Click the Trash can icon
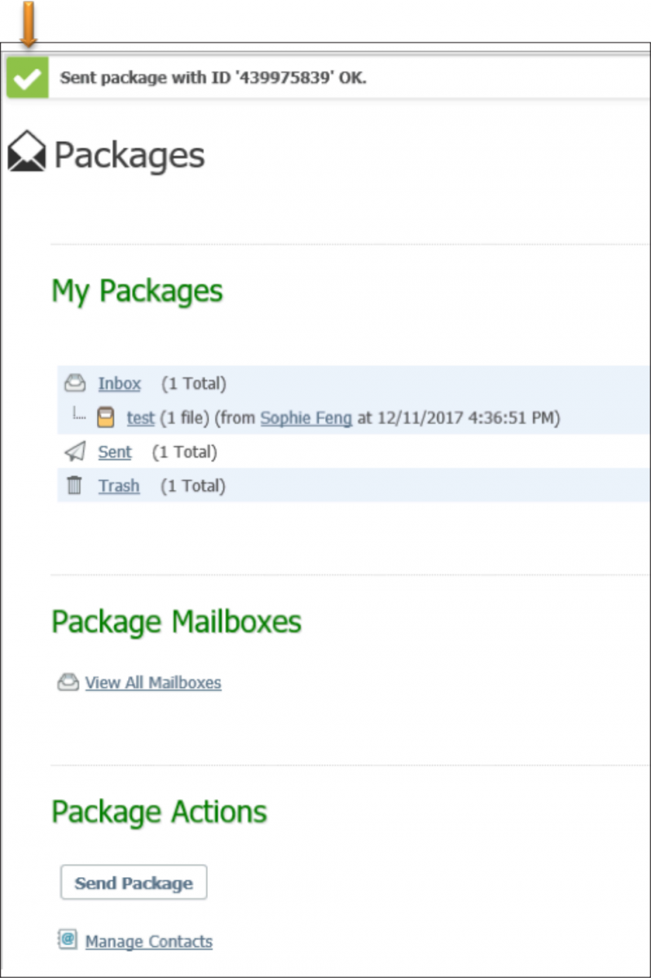651x978 pixels. coord(75,486)
